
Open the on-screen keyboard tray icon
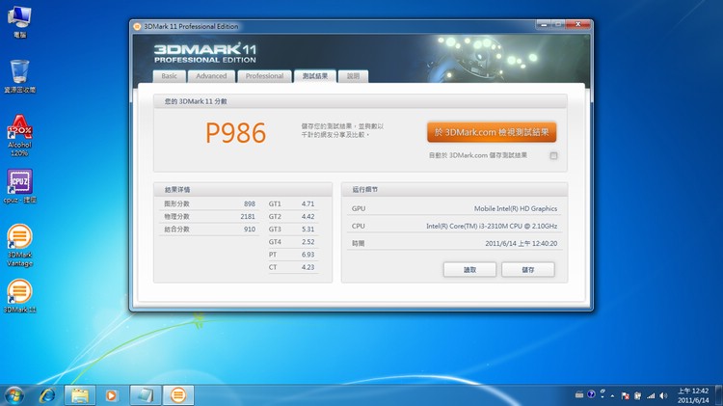click(x=579, y=395)
